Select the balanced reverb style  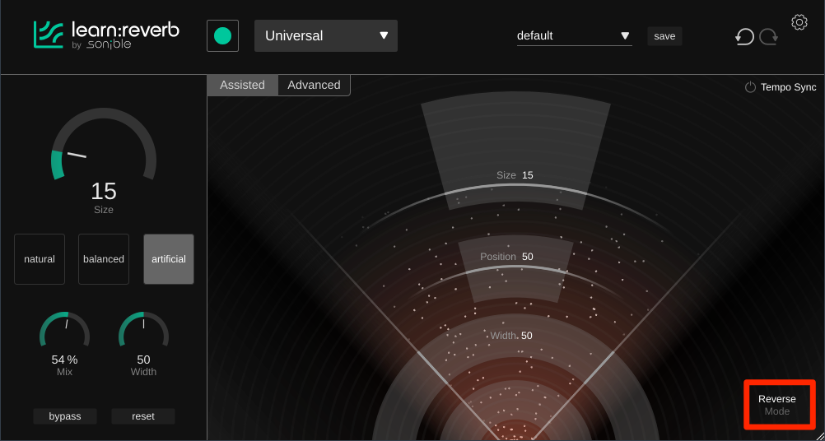tap(104, 259)
